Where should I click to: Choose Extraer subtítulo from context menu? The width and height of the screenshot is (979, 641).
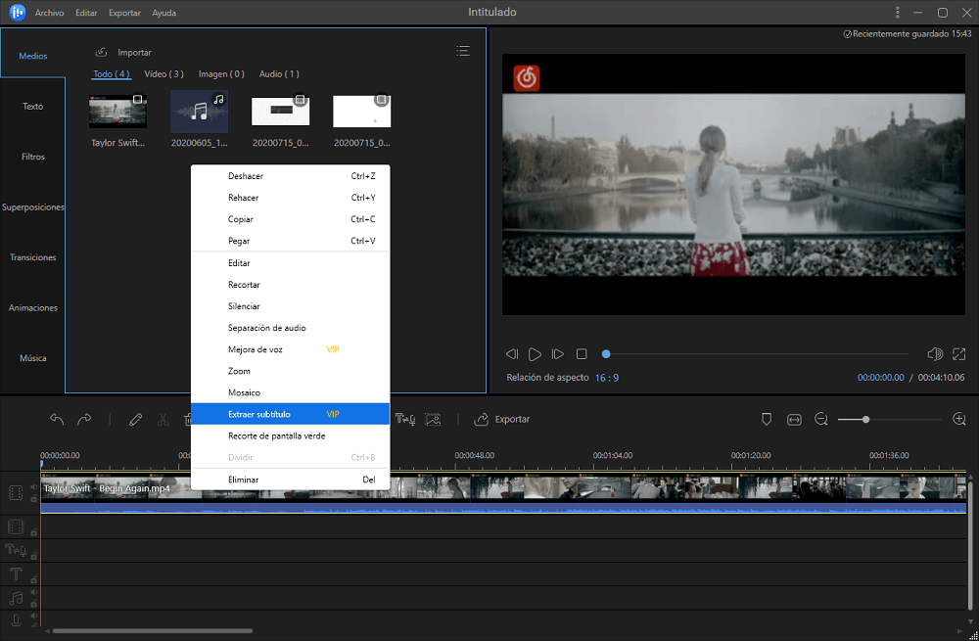tap(291, 414)
